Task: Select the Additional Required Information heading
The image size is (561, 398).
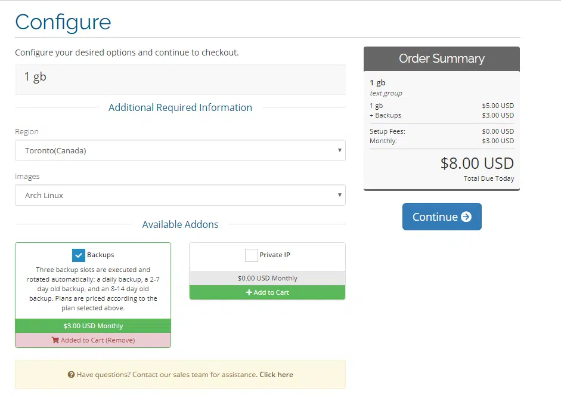Action: click(180, 107)
